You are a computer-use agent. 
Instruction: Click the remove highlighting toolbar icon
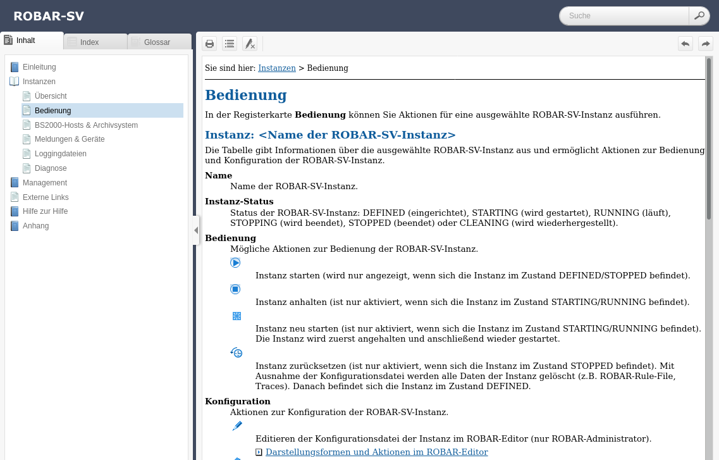(250, 44)
